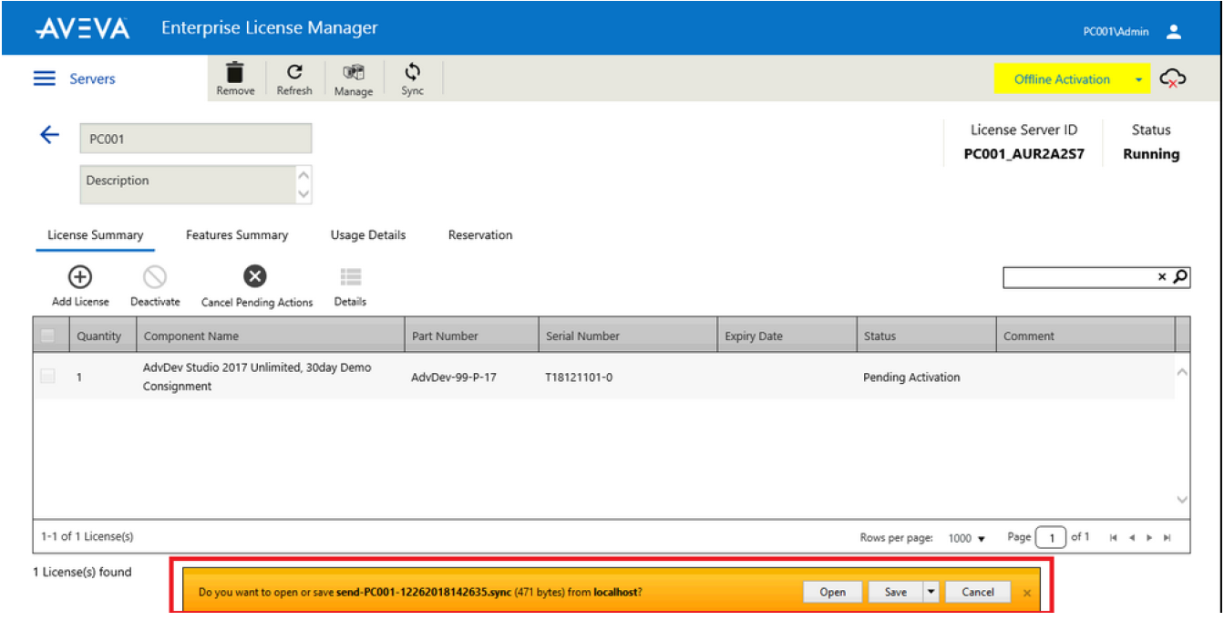Click the Description text area

coord(188,184)
